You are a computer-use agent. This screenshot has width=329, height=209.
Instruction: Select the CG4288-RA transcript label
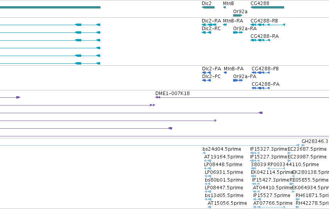coord(264,36)
